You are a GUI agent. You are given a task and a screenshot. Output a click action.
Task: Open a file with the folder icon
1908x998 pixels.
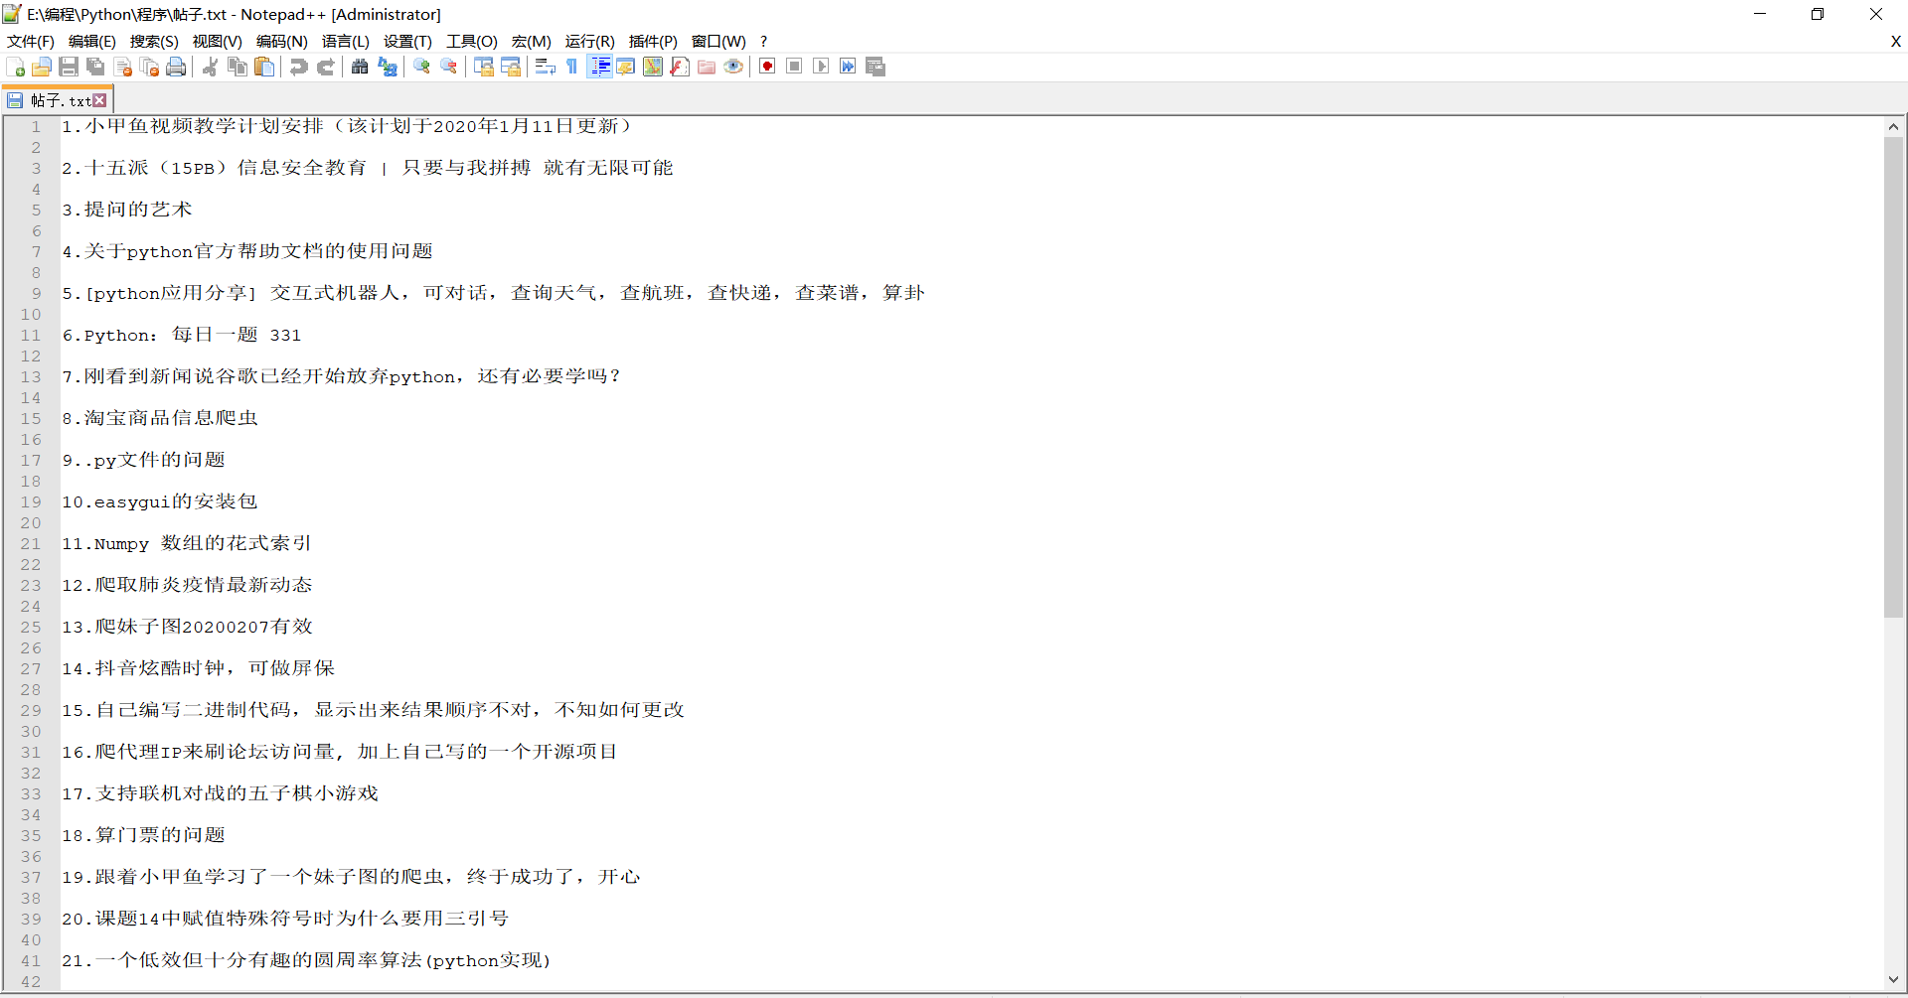pos(42,67)
